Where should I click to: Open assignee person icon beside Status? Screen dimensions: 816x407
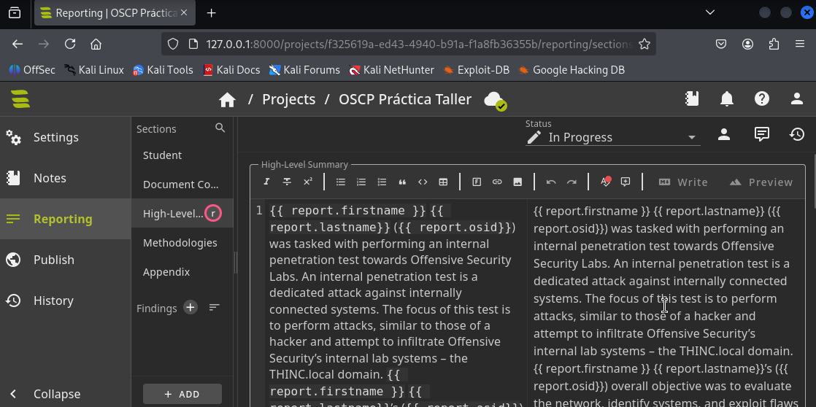click(x=723, y=135)
